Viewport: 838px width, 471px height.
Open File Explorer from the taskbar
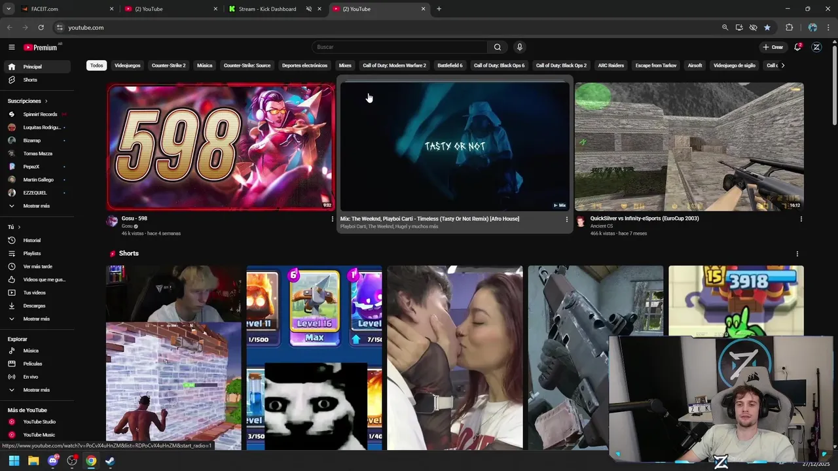[33, 461]
